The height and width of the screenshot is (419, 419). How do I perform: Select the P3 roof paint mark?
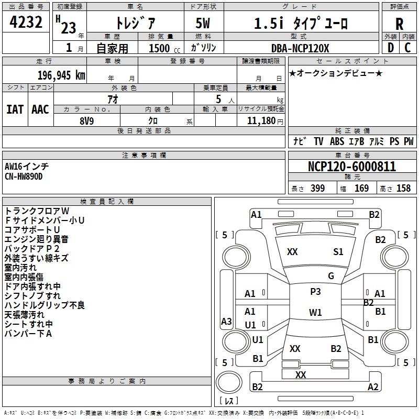[315, 292]
